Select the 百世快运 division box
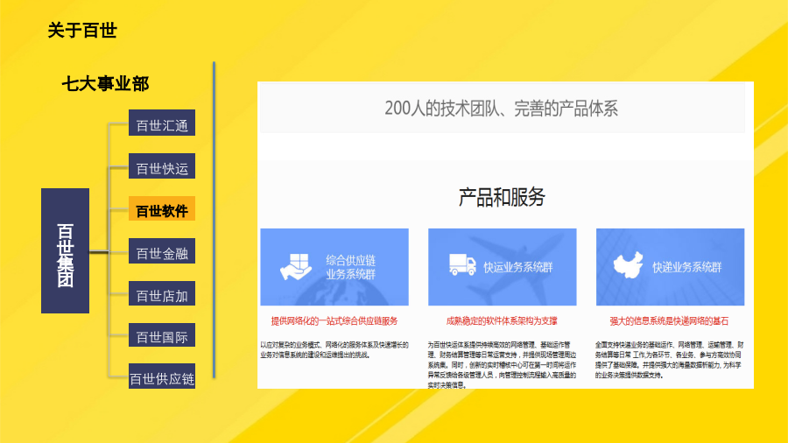Screen dimensions: 788x443 pyautogui.click(x=162, y=166)
